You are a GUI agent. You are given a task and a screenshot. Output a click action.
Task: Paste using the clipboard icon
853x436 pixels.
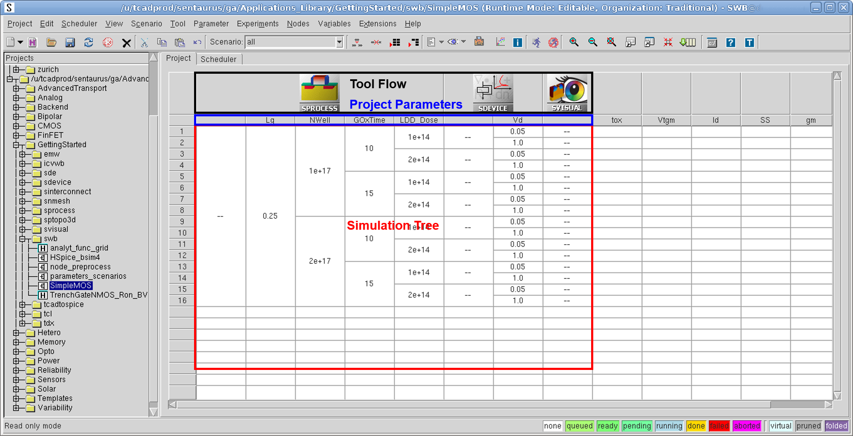(x=180, y=42)
